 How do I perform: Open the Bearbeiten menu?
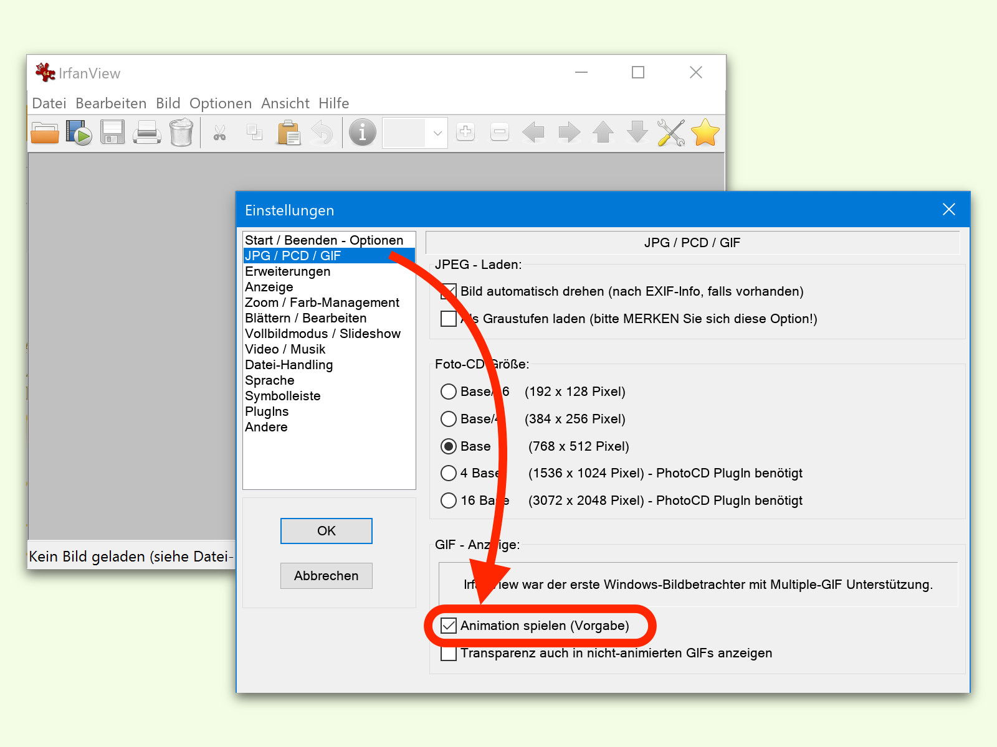[111, 103]
